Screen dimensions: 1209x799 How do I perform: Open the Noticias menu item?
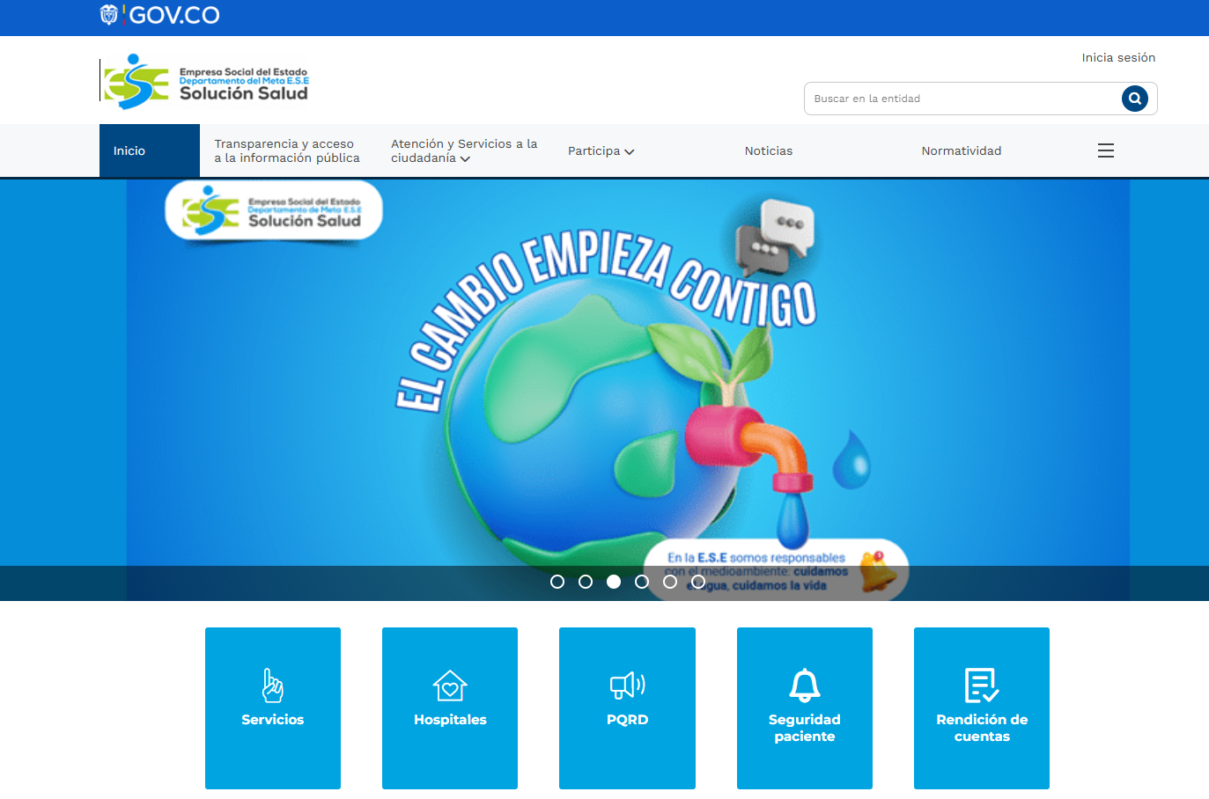tap(769, 150)
